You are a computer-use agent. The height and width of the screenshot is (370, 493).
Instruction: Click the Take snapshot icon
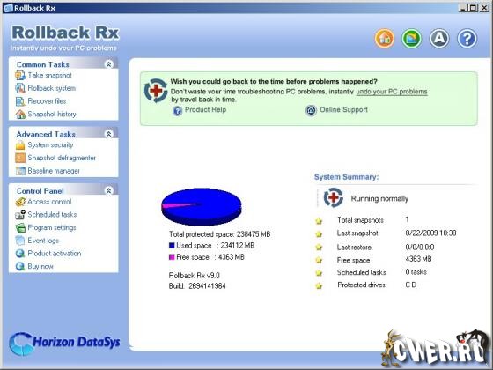pyautogui.click(x=20, y=76)
